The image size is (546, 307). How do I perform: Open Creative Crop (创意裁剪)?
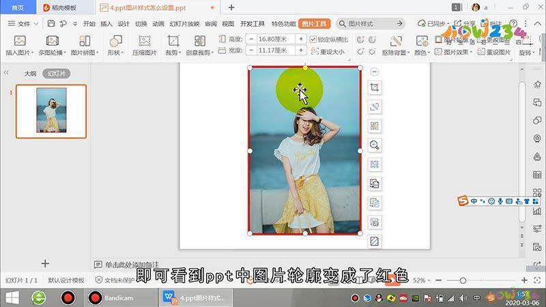pos(199,45)
